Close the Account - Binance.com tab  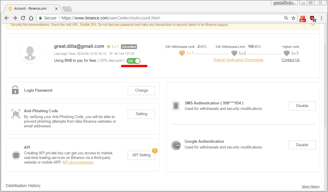pos(56,9)
